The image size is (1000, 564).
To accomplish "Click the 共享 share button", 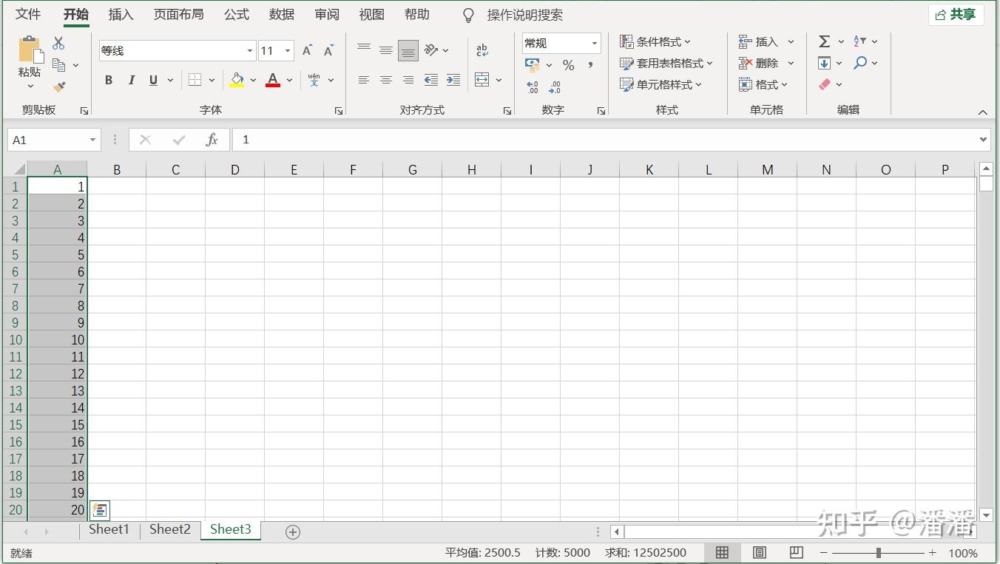I will 956,14.
